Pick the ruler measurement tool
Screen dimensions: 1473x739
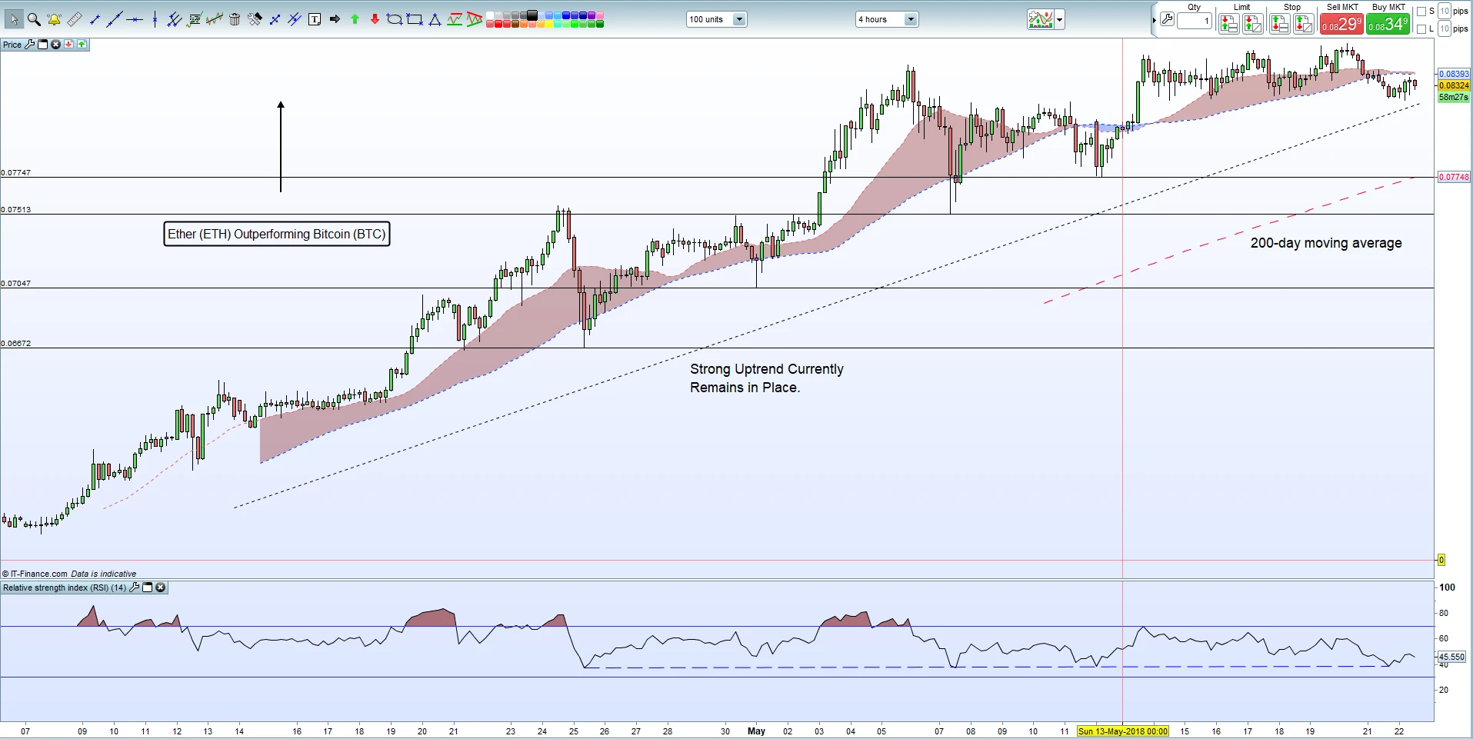(74, 19)
